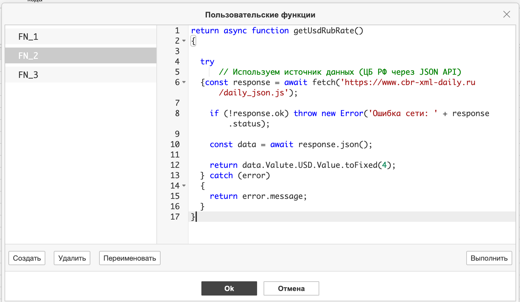Image resolution: width=520 pixels, height=302 pixels.
Task: Collapse the code fold at line 2
Action: click(x=184, y=41)
